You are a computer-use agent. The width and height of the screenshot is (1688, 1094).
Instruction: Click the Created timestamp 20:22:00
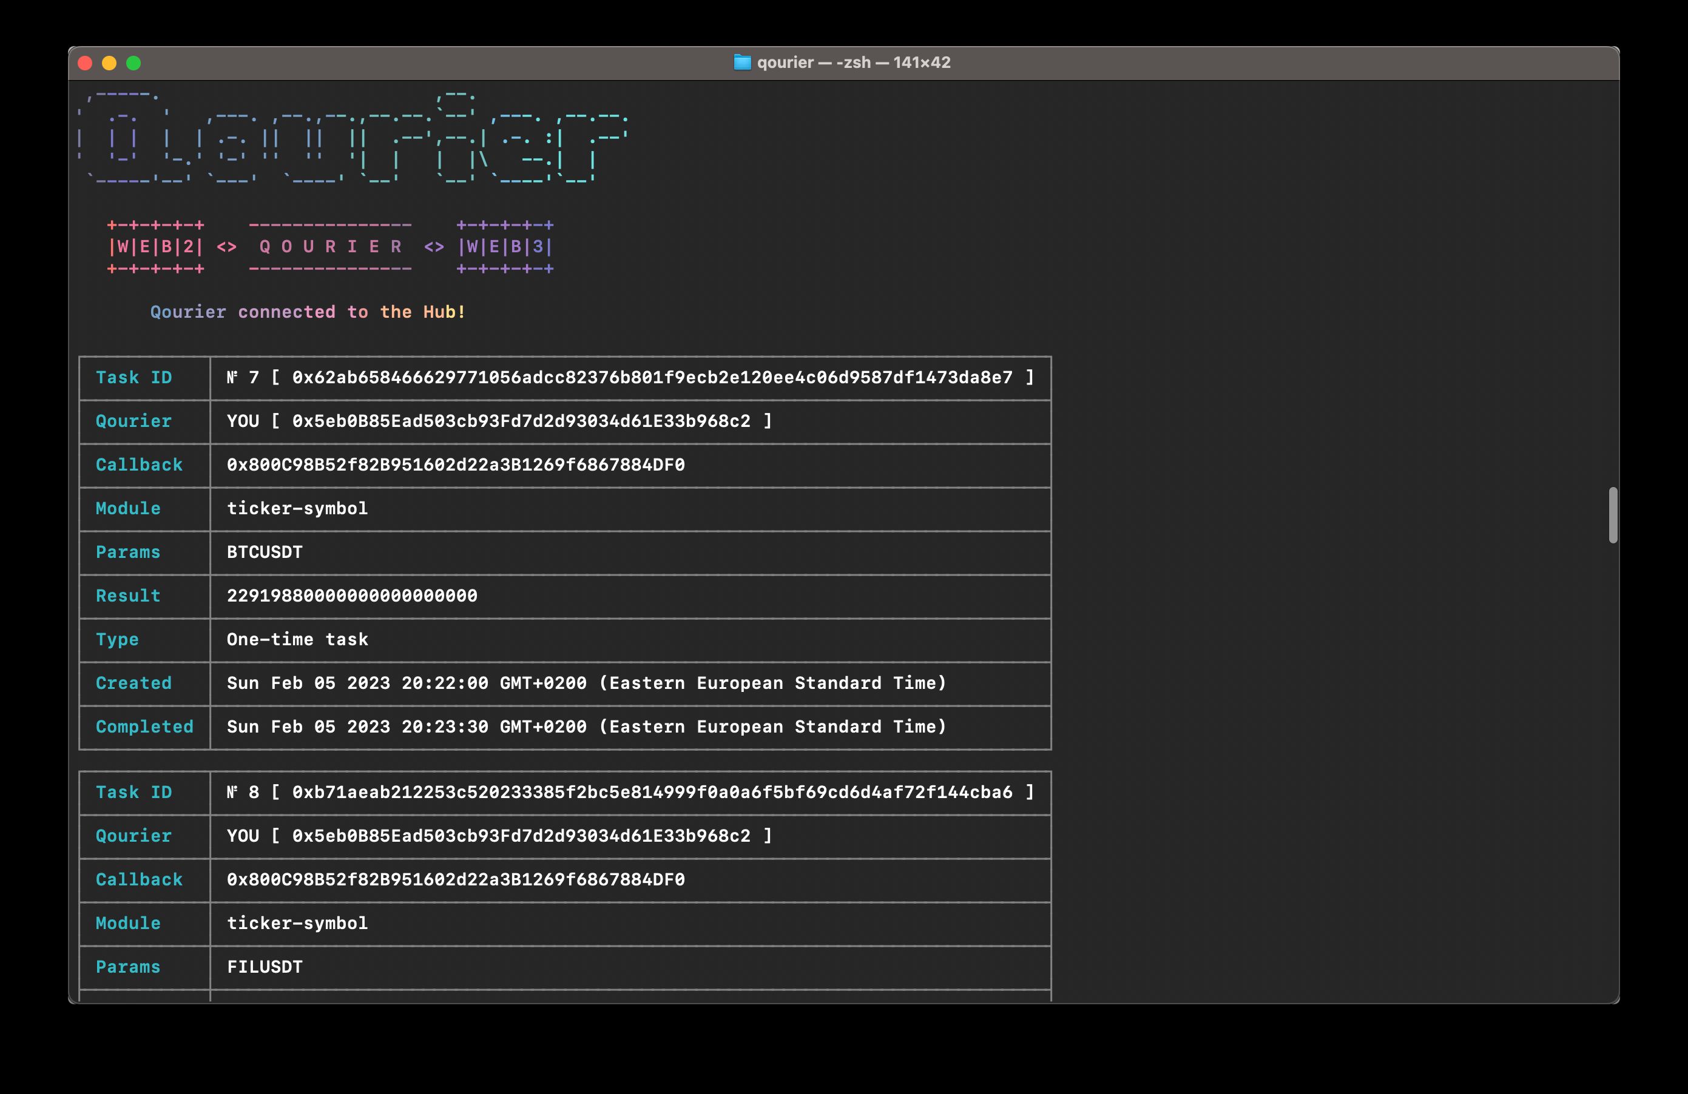[587, 683]
